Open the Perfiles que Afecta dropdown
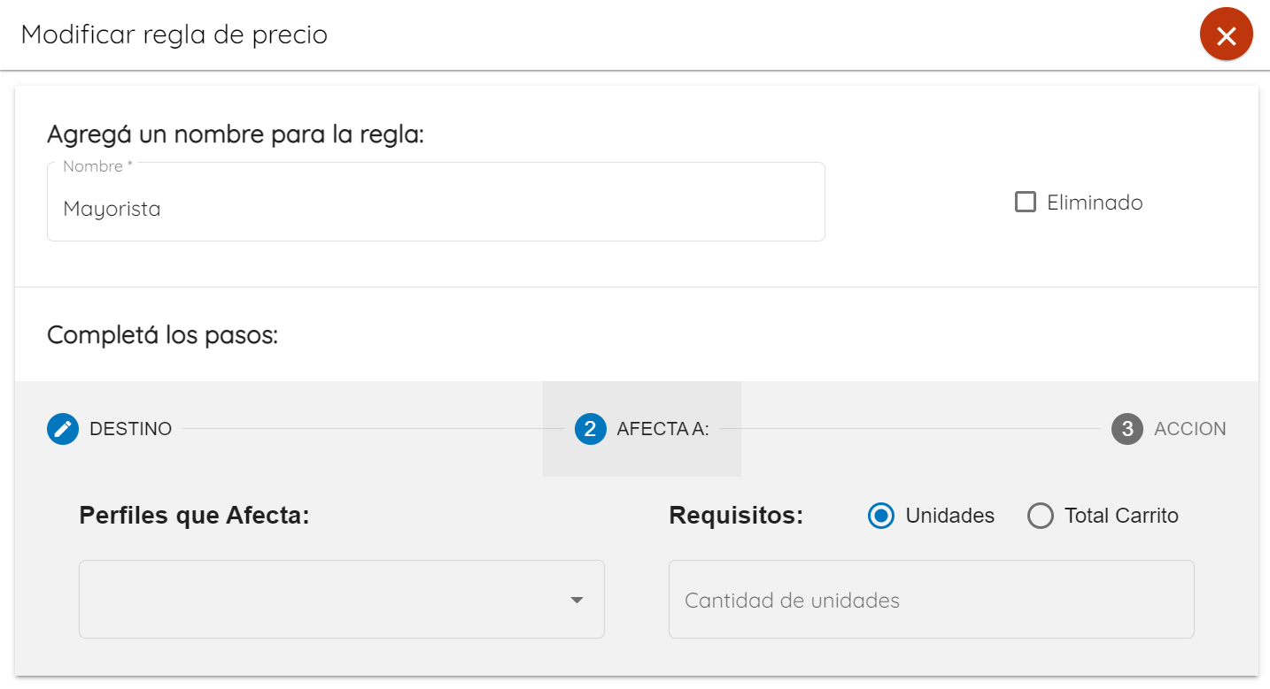 point(342,599)
